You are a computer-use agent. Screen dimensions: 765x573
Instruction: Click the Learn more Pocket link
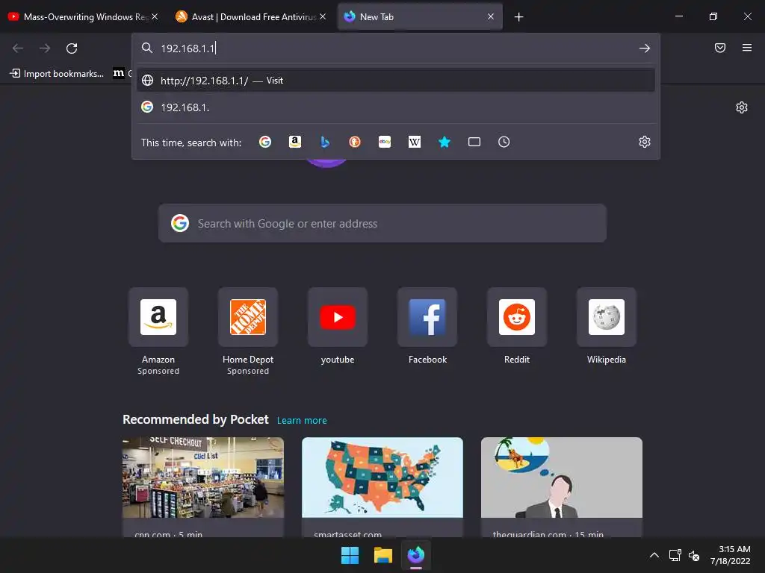click(302, 421)
